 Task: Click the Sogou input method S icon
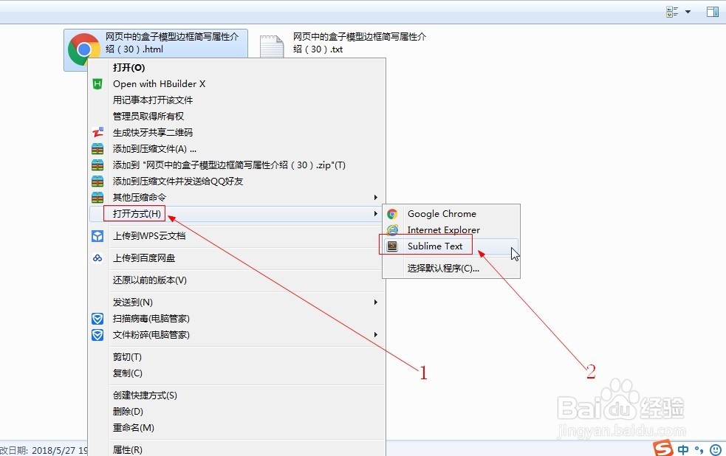point(663,448)
